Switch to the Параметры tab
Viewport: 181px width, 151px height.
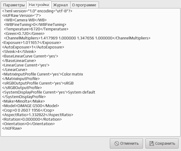pos(14,5)
